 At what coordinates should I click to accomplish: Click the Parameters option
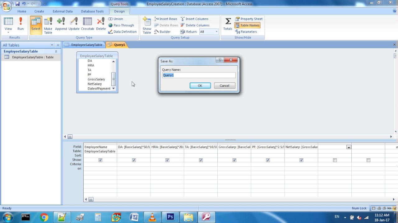pyautogui.click(x=246, y=32)
